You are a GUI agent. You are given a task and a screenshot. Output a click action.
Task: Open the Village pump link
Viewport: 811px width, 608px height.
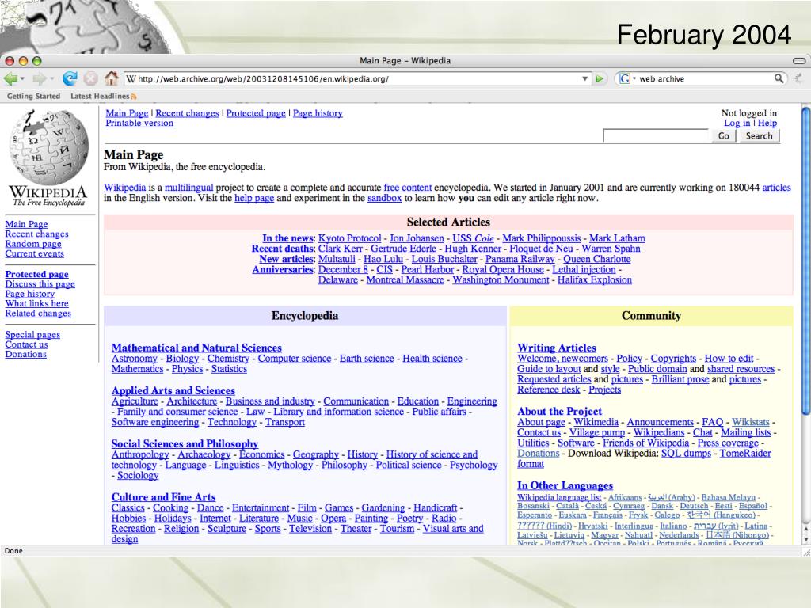pos(597,432)
